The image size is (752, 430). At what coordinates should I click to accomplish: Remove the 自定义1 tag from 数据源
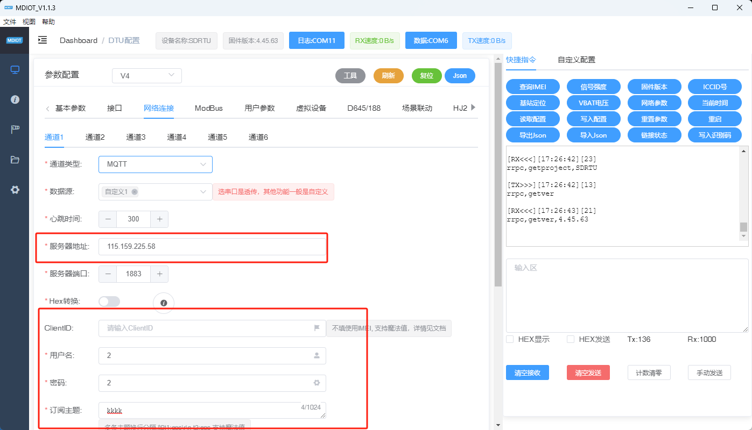point(135,192)
